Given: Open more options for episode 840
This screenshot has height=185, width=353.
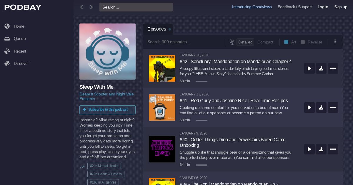Looking at the screenshot, I should [x=333, y=149].
